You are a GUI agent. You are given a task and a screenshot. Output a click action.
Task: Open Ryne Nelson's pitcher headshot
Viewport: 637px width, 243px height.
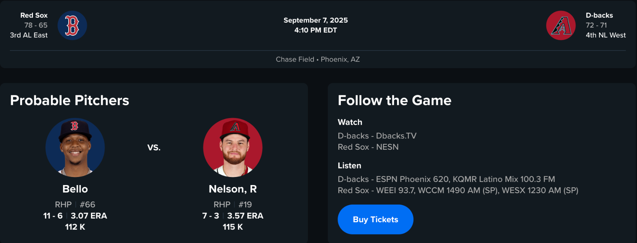(233, 147)
